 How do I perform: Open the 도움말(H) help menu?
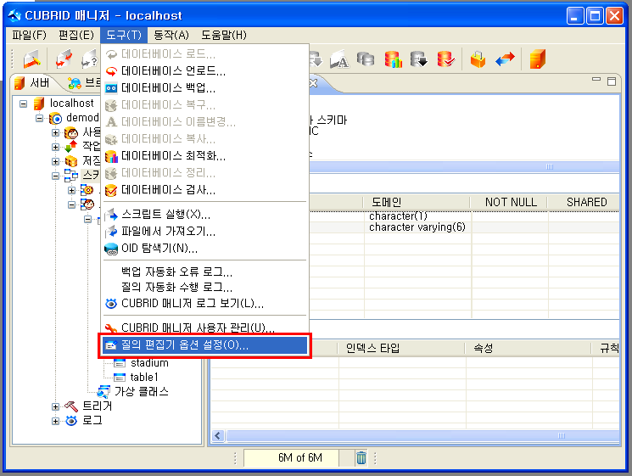(224, 35)
